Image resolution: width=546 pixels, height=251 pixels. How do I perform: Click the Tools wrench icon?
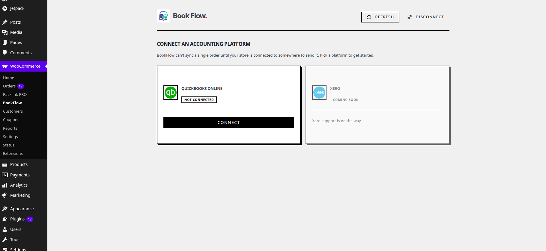[x=5, y=240]
